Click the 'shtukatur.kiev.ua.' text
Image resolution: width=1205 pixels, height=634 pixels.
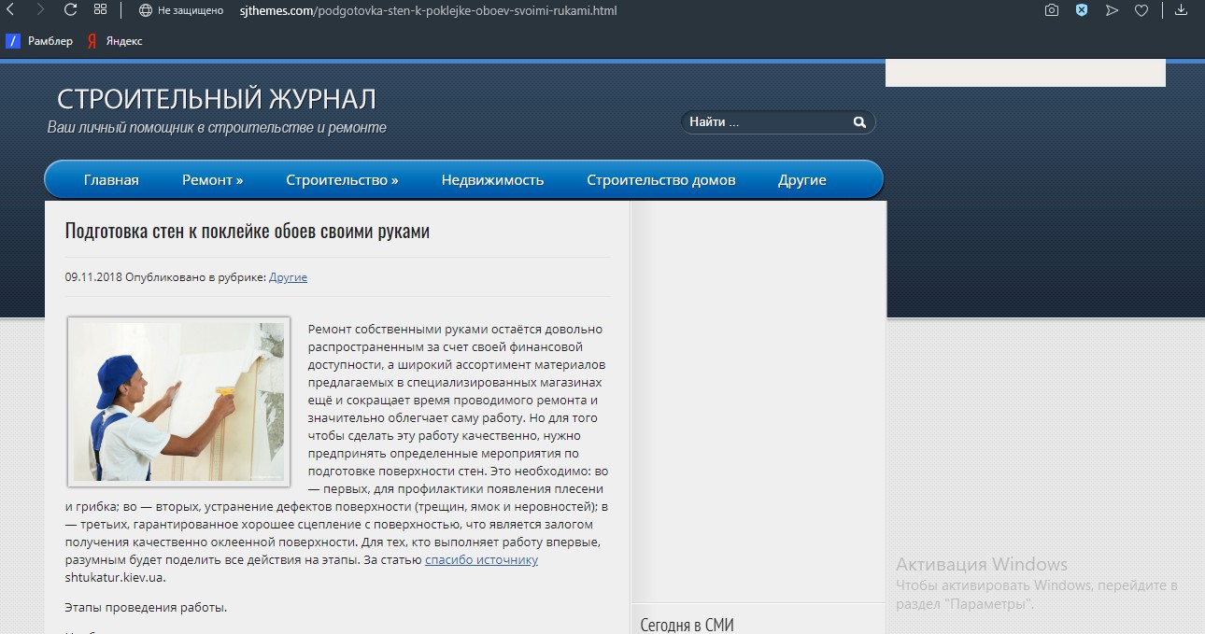pyautogui.click(x=116, y=577)
